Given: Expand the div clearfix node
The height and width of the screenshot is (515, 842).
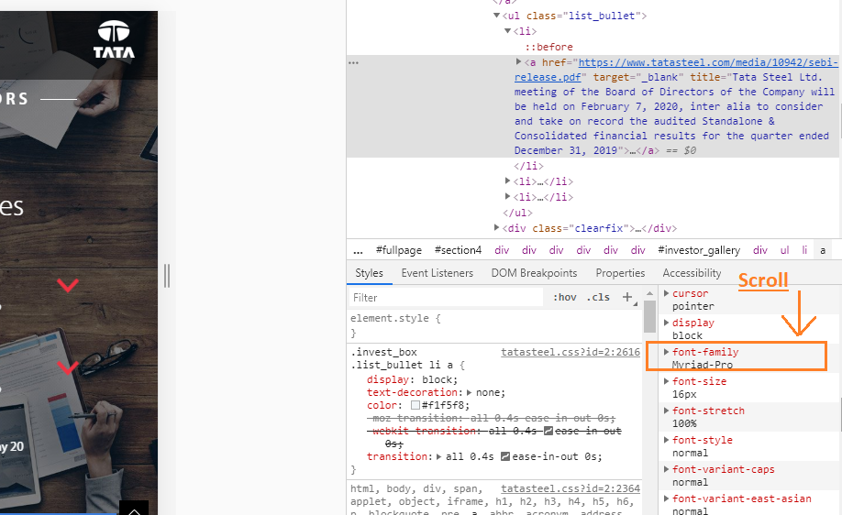Looking at the screenshot, I should click(x=497, y=228).
